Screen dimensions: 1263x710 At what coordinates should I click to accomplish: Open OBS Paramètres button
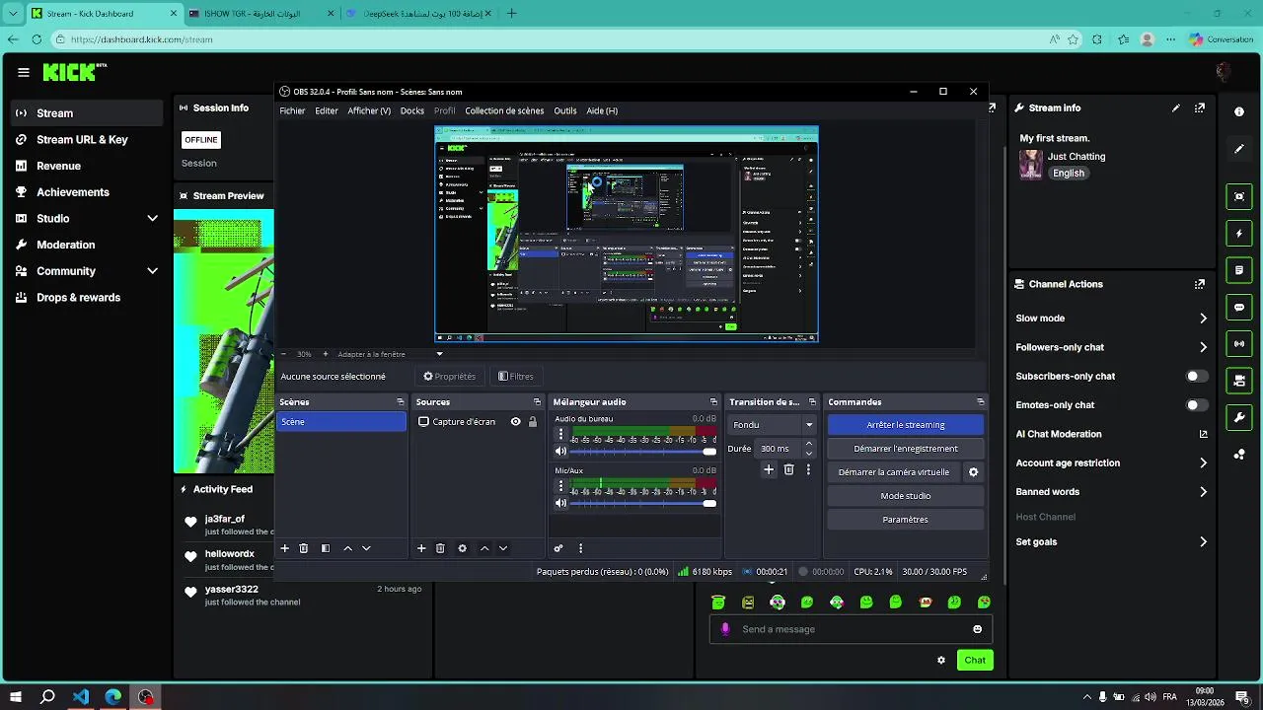pyautogui.click(x=906, y=520)
